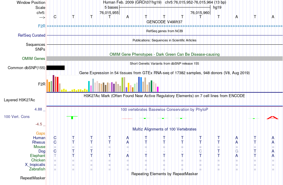Click the "Sequences" track label
283x185 pixels.
point(35,44)
